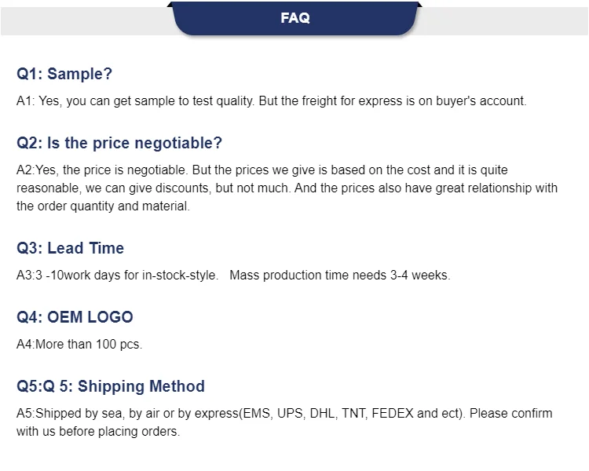The height and width of the screenshot is (471, 589).
Task: Click "with us before placing orders." line
Action: point(98,431)
